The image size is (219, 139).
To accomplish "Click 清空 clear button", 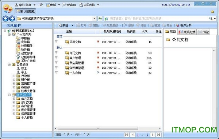I will pos(141,25).
